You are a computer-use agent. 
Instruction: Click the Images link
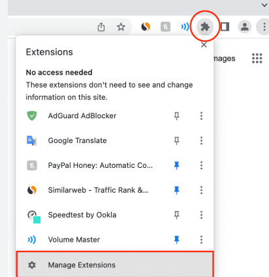coord(225,58)
